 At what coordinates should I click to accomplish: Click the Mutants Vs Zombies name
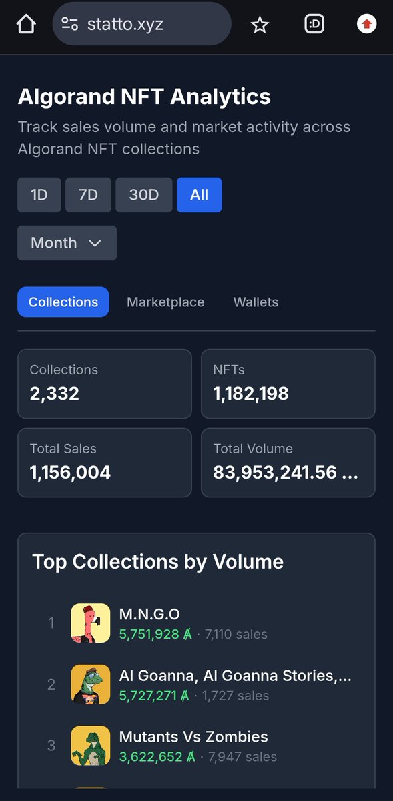point(193,737)
